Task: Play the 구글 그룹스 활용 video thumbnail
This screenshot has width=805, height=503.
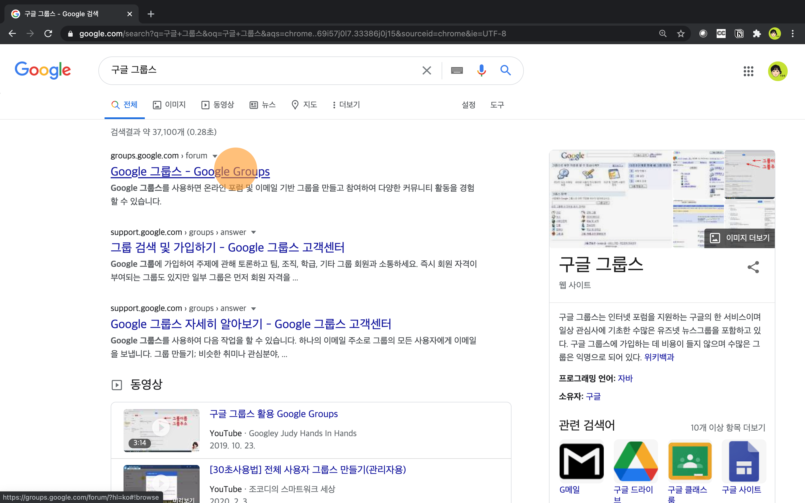Action: click(x=161, y=428)
